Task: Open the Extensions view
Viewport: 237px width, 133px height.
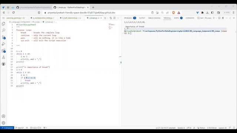Action: click(x=4, y=51)
